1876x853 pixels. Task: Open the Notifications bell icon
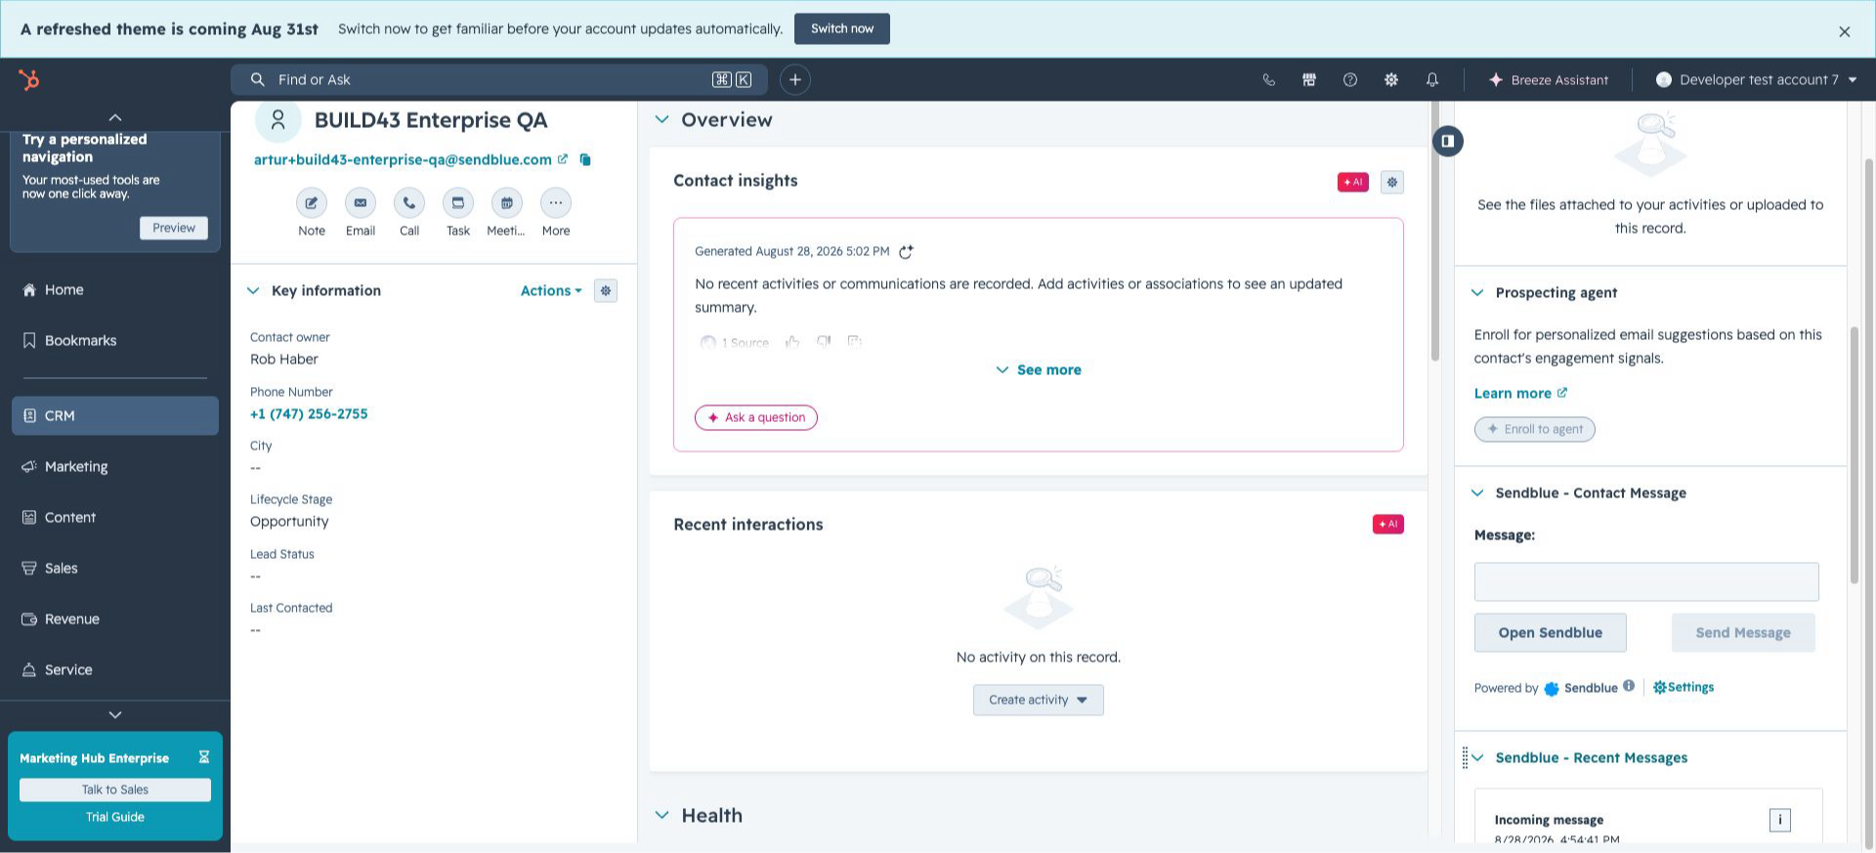click(1432, 80)
